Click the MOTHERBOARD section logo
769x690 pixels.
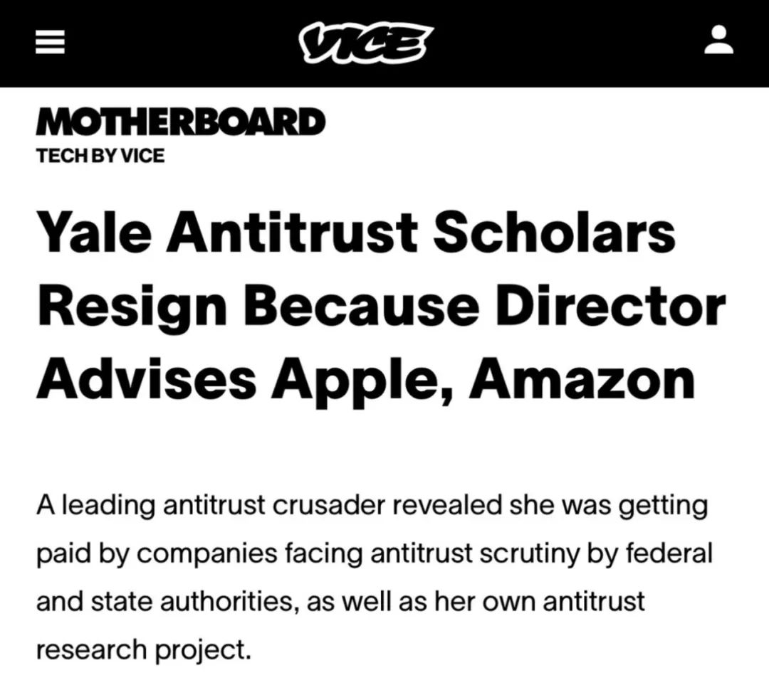tap(181, 122)
